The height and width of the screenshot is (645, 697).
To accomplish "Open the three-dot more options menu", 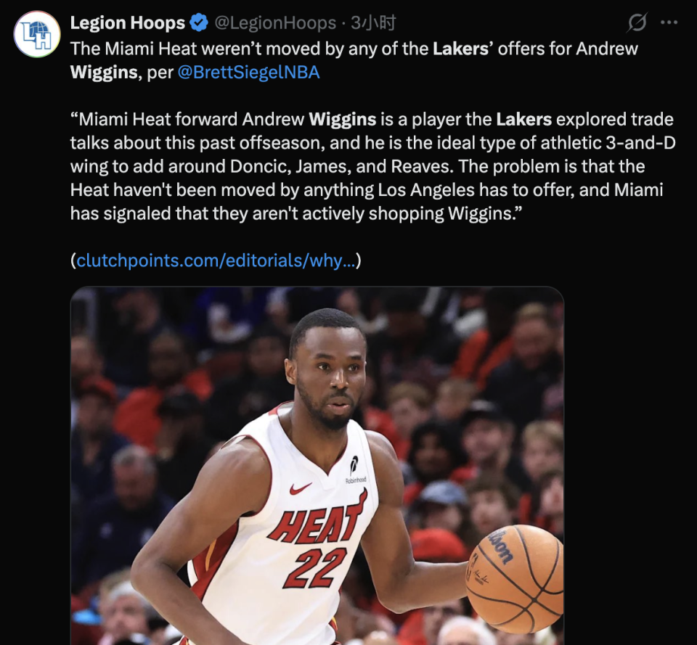I will pos(669,22).
